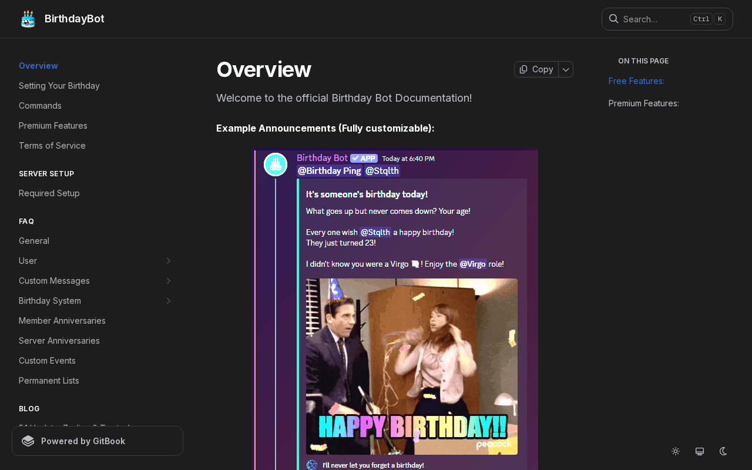The width and height of the screenshot is (752, 470).
Task: Open the Commands page
Action: [40, 106]
